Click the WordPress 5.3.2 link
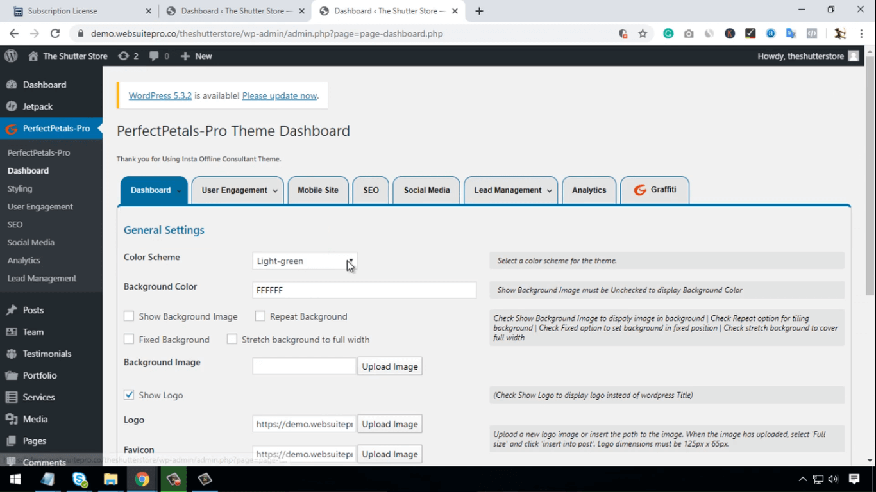Viewport: 876px width, 492px height. pos(160,95)
